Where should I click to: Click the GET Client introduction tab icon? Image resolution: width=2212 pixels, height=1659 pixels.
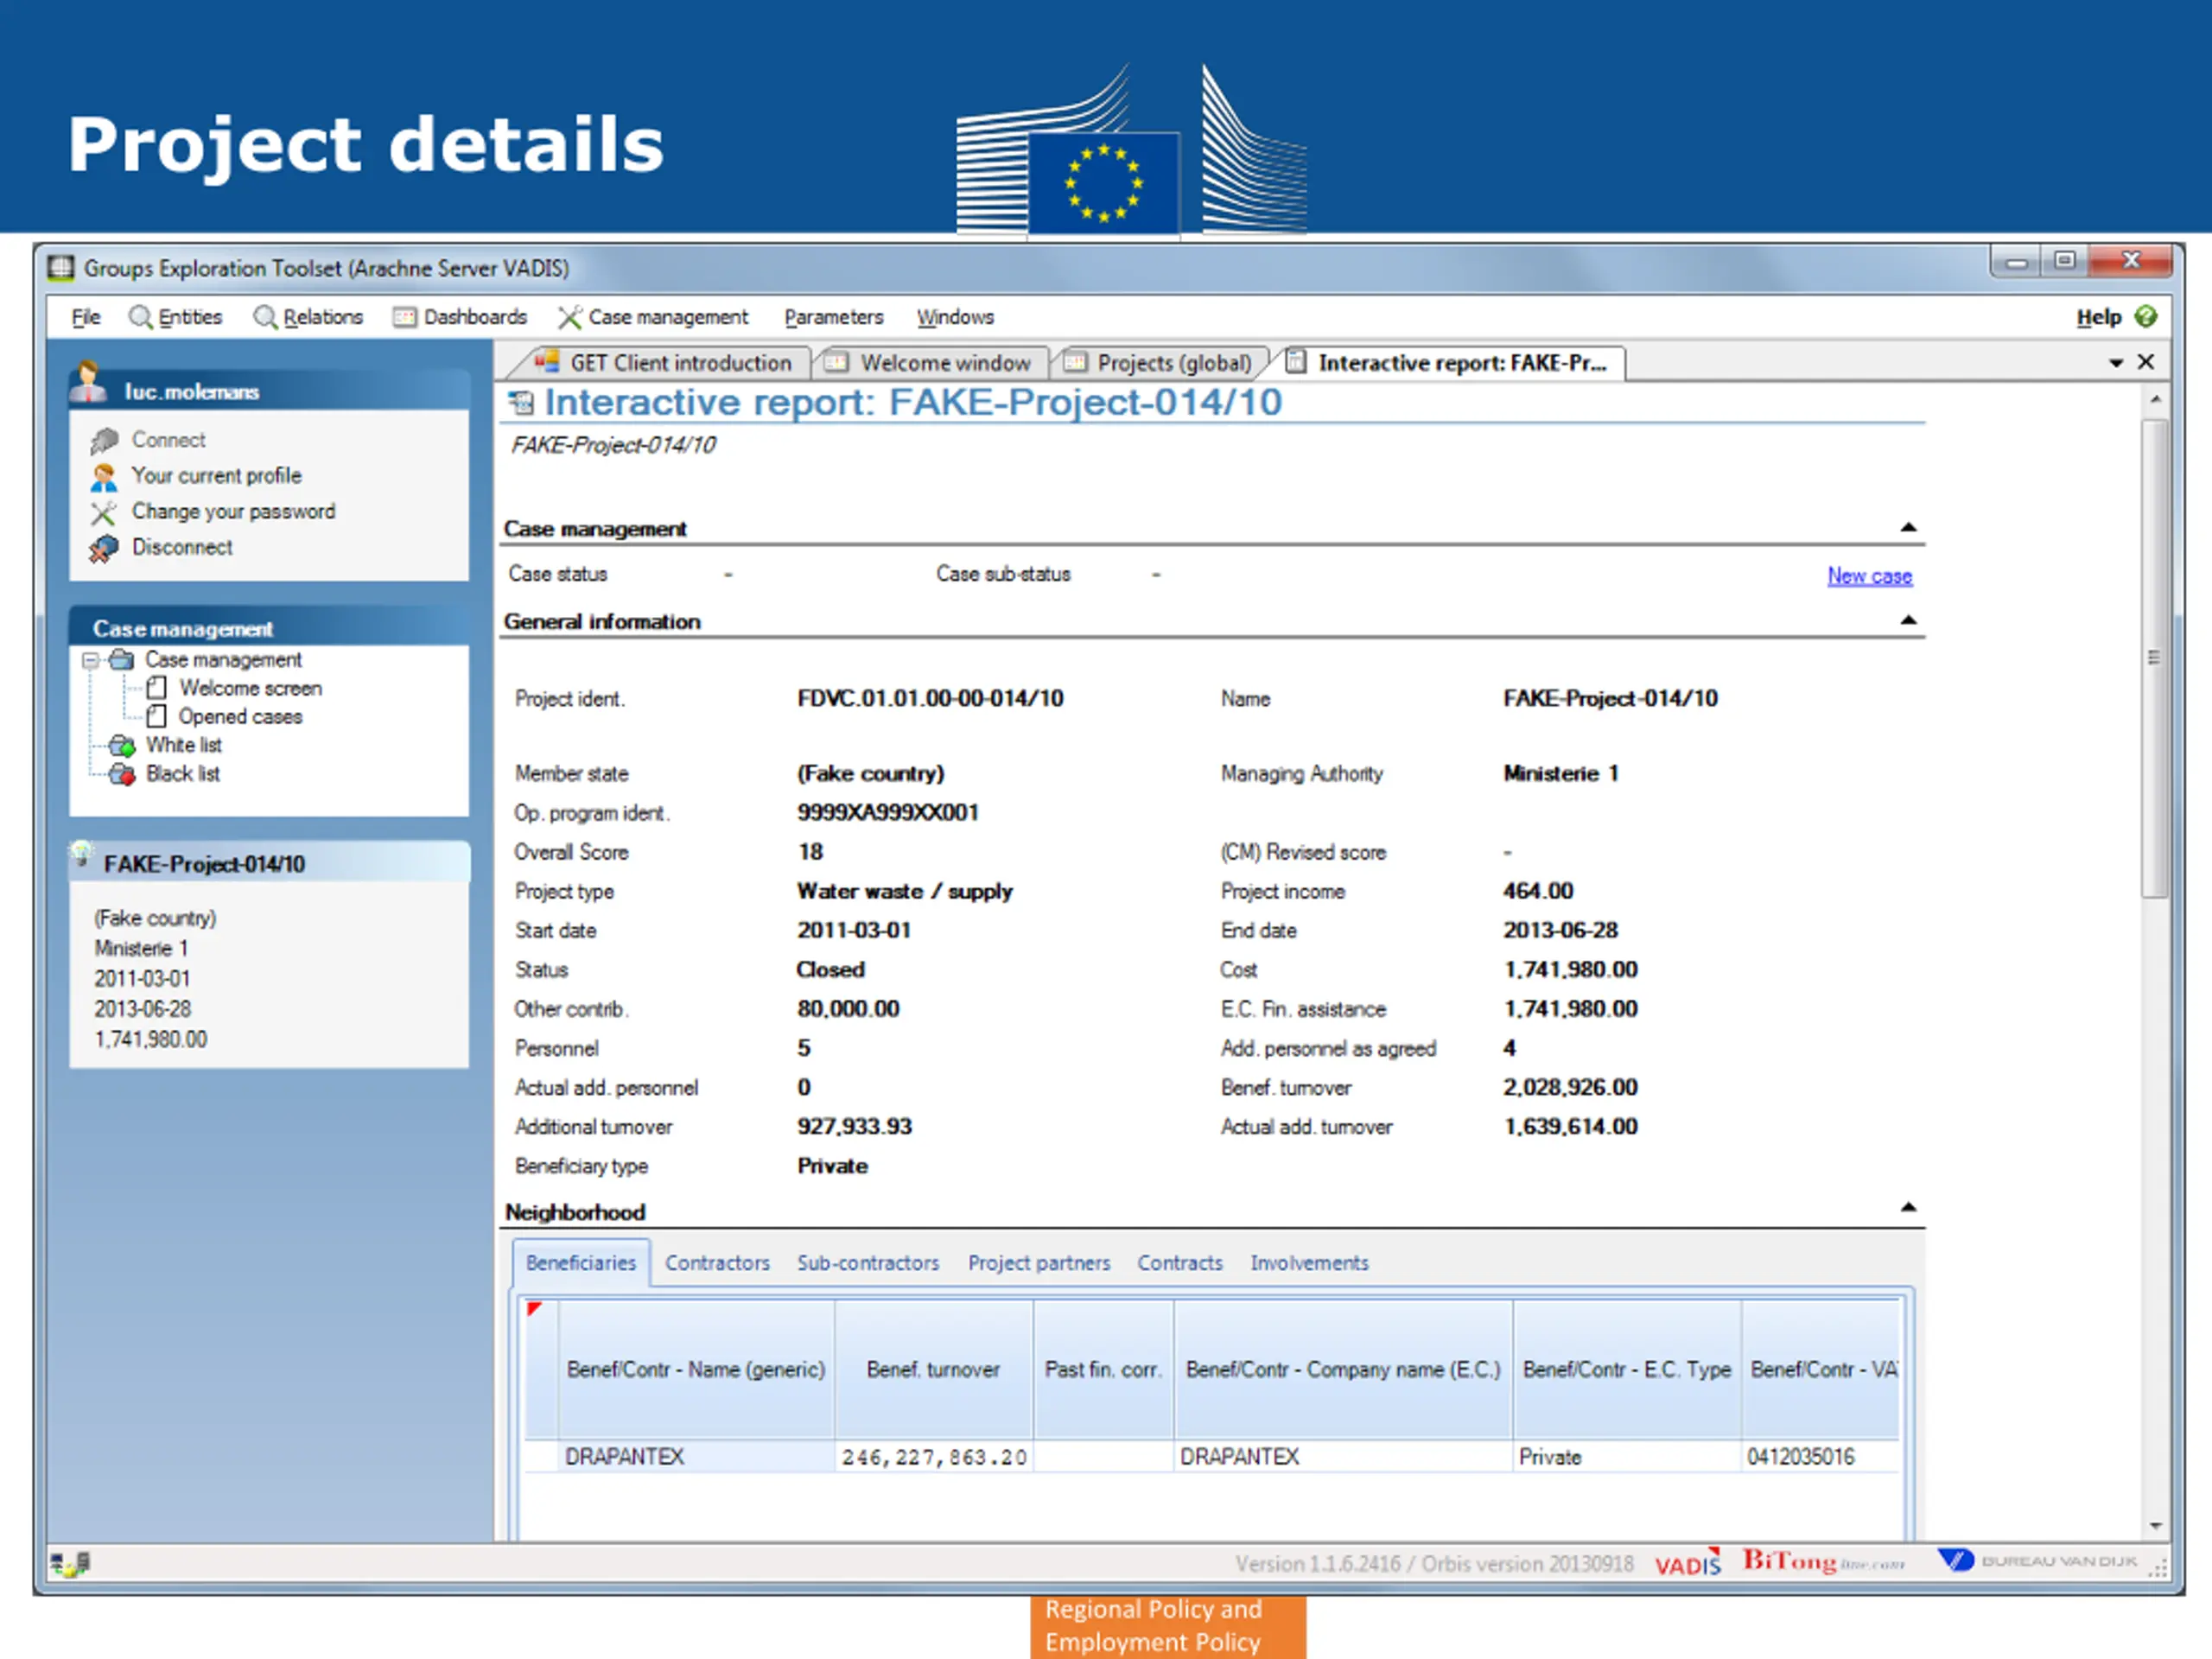(546, 361)
